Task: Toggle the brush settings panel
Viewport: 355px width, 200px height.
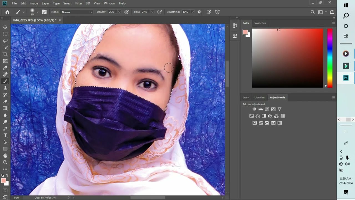Action: pyautogui.click(x=44, y=12)
